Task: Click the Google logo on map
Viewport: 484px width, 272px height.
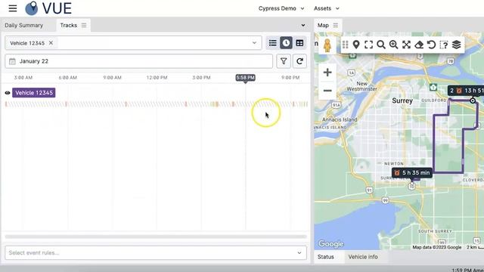Action: pyautogui.click(x=331, y=244)
